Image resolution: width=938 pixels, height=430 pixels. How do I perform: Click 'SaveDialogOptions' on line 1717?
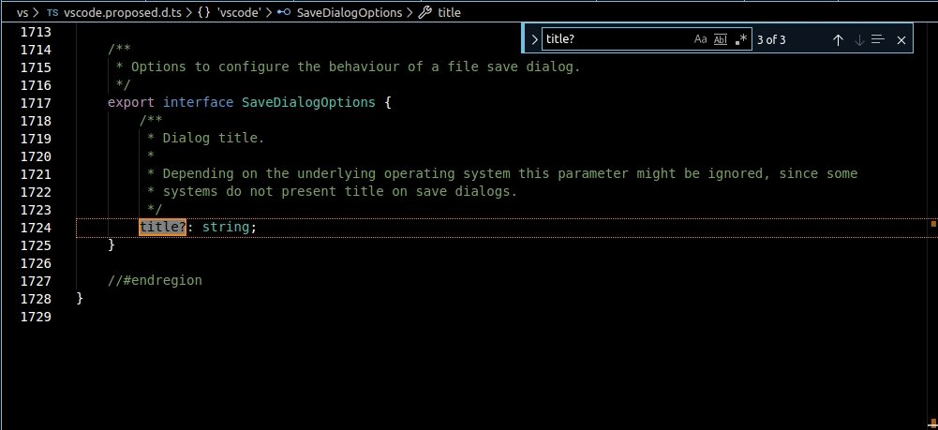[308, 102]
